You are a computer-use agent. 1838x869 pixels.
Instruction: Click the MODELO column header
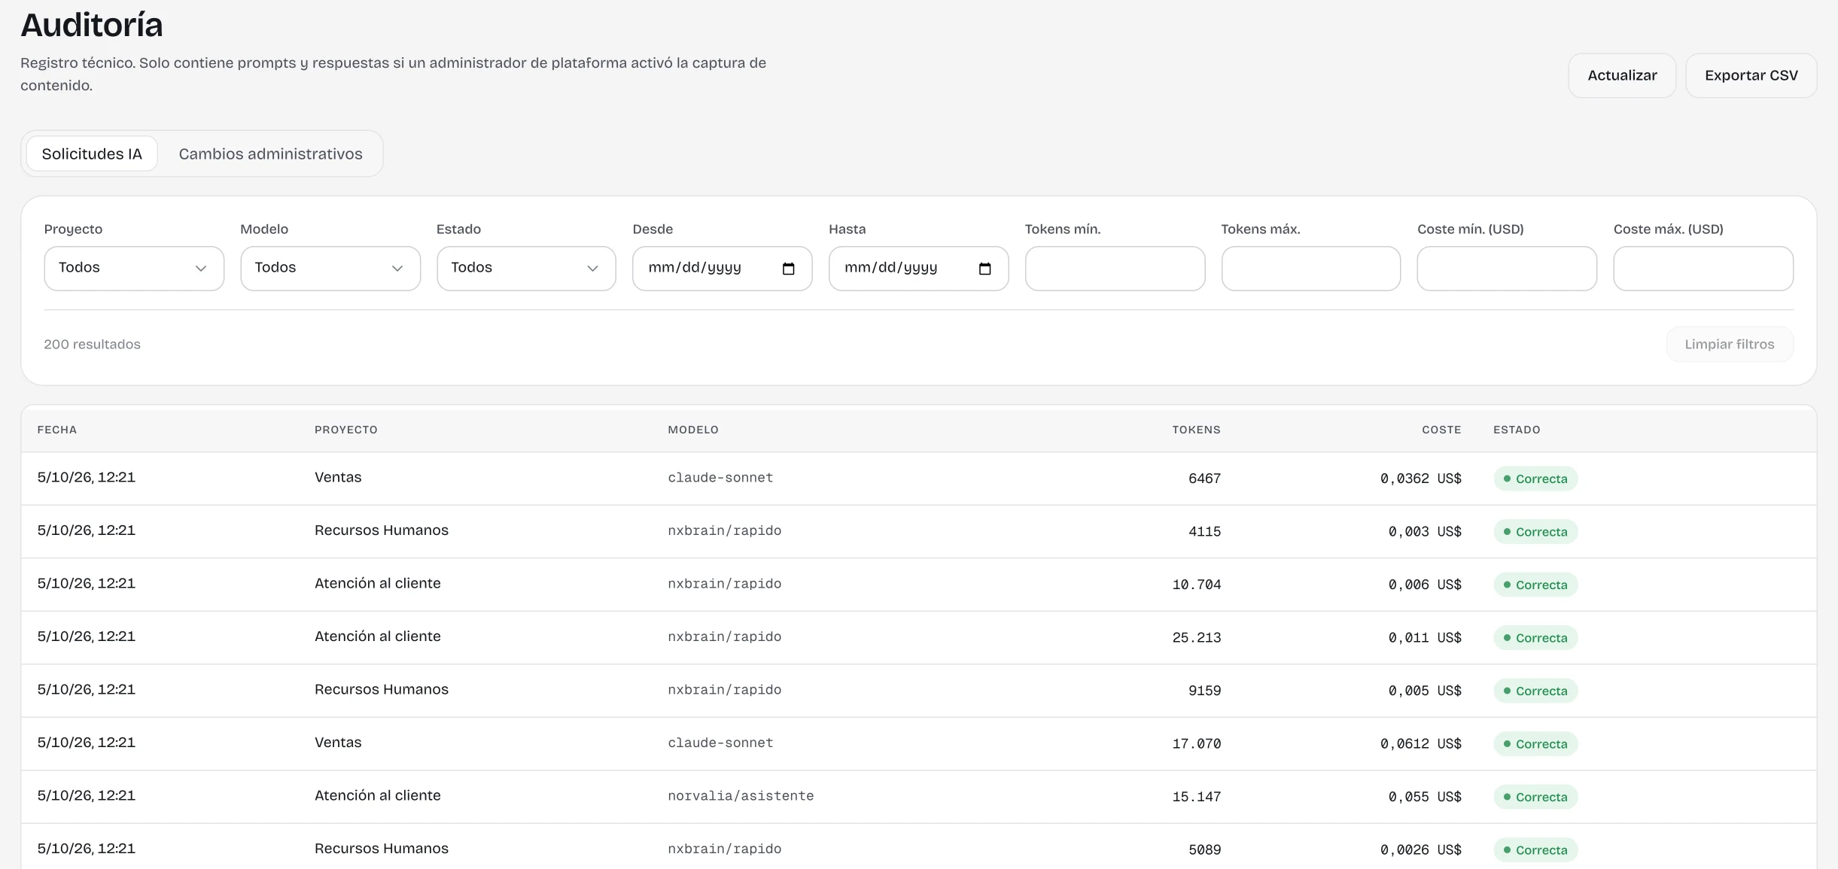pyautogui.click(x=693, y=430)
